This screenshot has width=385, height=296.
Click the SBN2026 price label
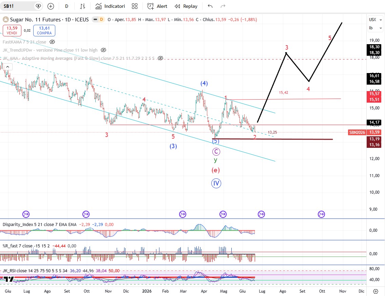[x=357, y=133]
